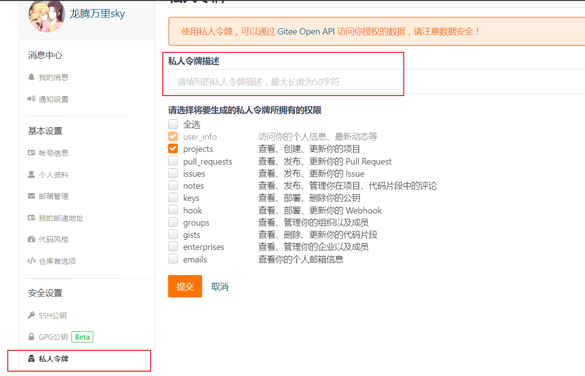Click the person icon beside 个人资料
Viewport: 585px width, 376px height.
[32, 175]
